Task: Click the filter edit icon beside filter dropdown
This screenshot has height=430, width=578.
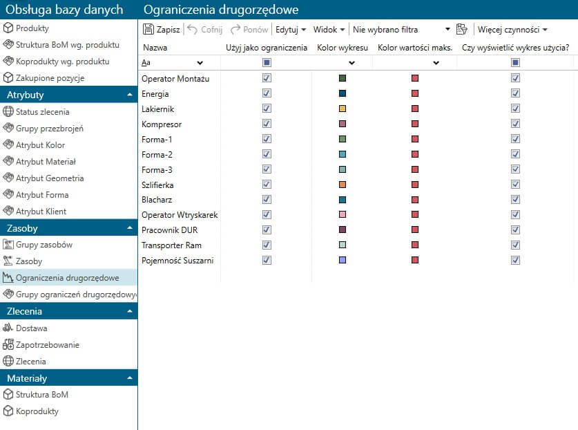Action: (461, 29)
